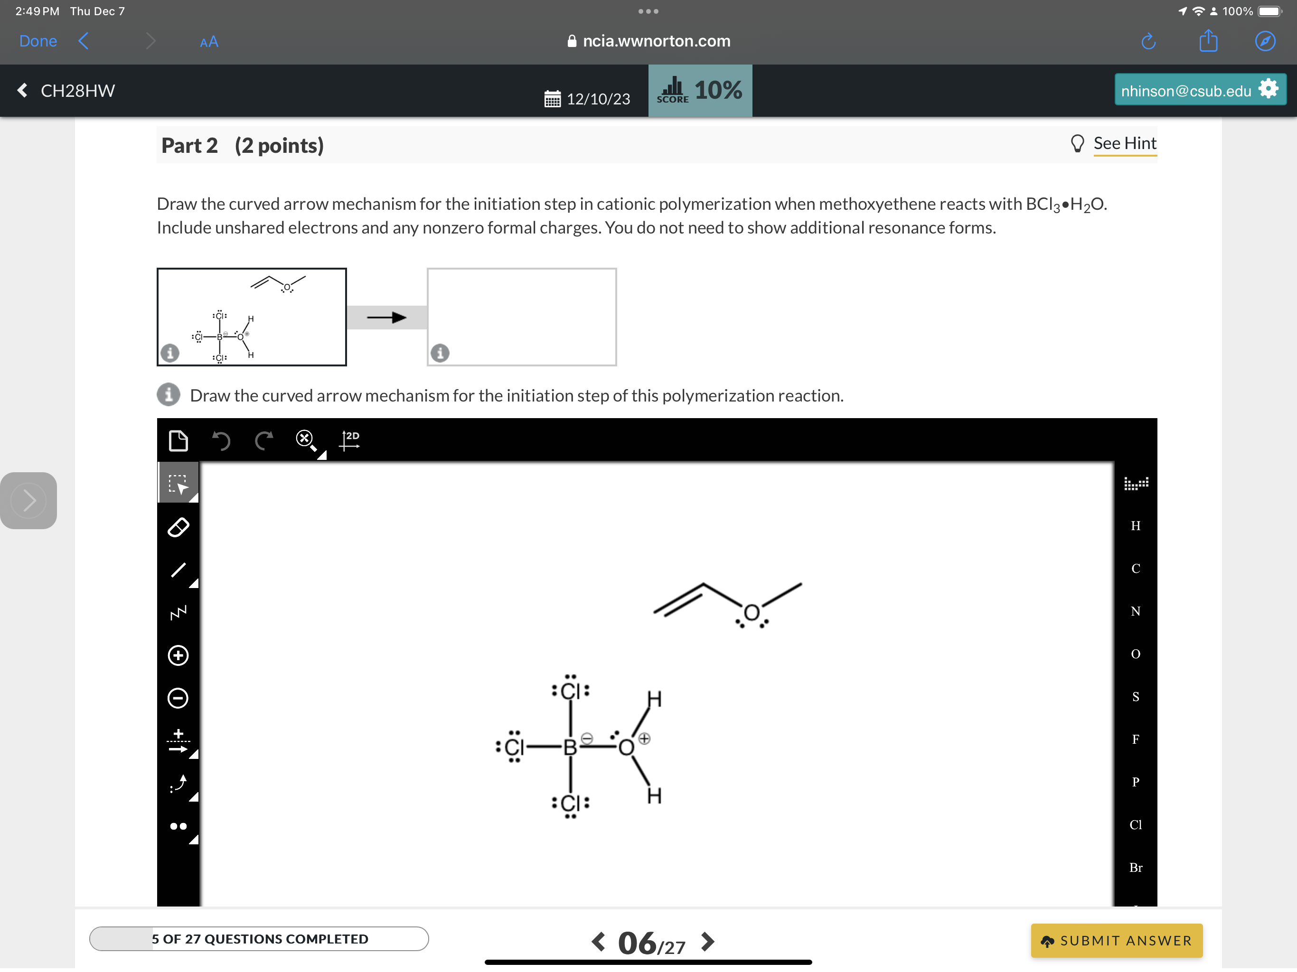Viewport: 1297px width, 972px height.
Task: Expand the left sidebar chevron panel
Action: pos(28,500)
